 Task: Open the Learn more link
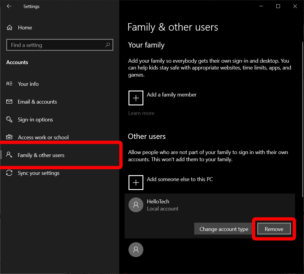[141, 113]
